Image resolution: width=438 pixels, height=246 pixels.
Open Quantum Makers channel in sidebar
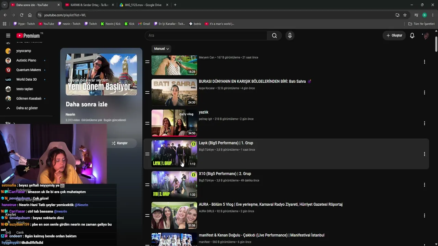tap(28, 70)
